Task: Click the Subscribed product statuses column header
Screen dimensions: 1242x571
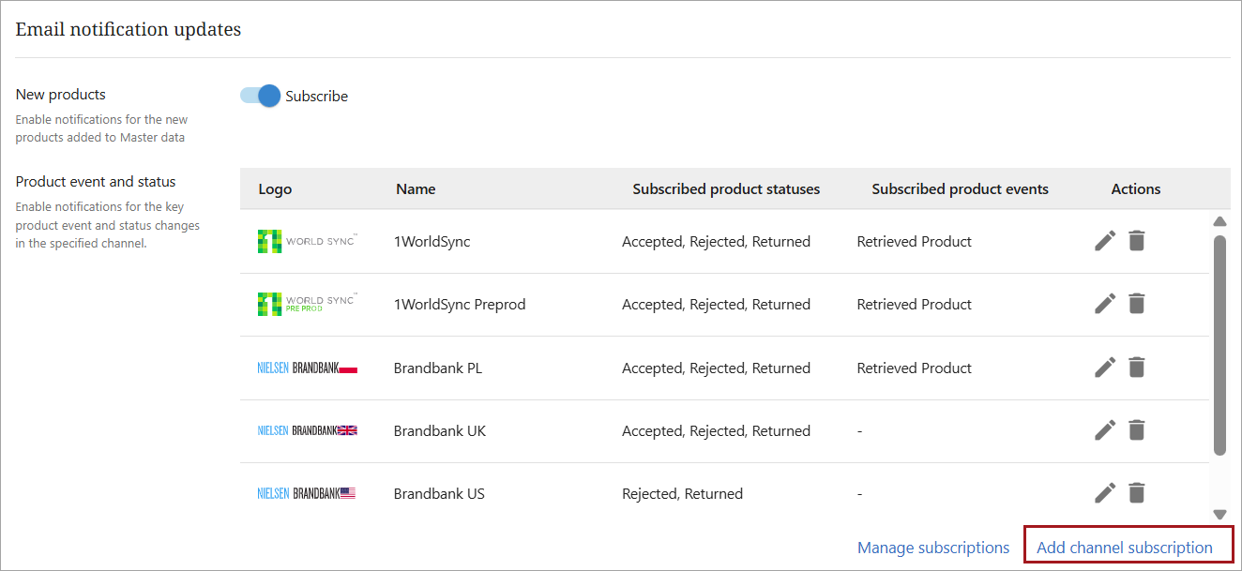Action: (726, 189)
